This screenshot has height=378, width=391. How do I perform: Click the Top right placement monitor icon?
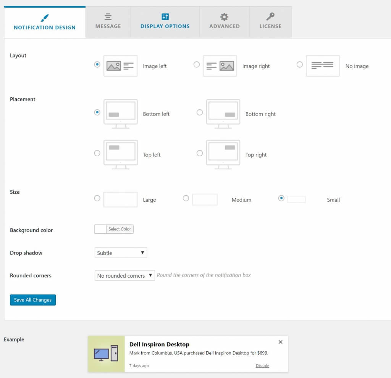223,154
